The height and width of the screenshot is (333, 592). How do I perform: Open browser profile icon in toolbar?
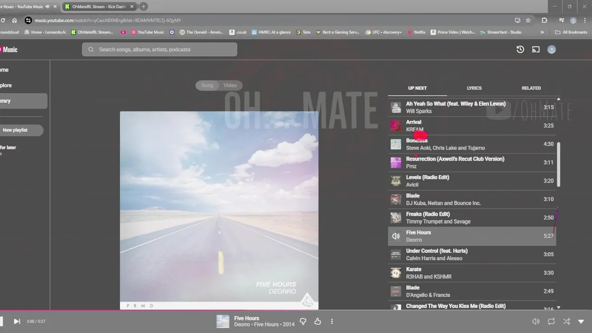[x=573, y=20]
